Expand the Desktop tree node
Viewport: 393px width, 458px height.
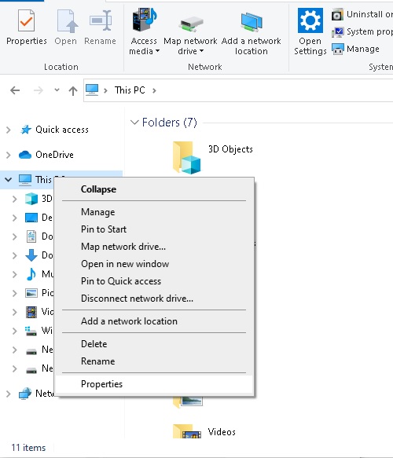tap(15, 218)
